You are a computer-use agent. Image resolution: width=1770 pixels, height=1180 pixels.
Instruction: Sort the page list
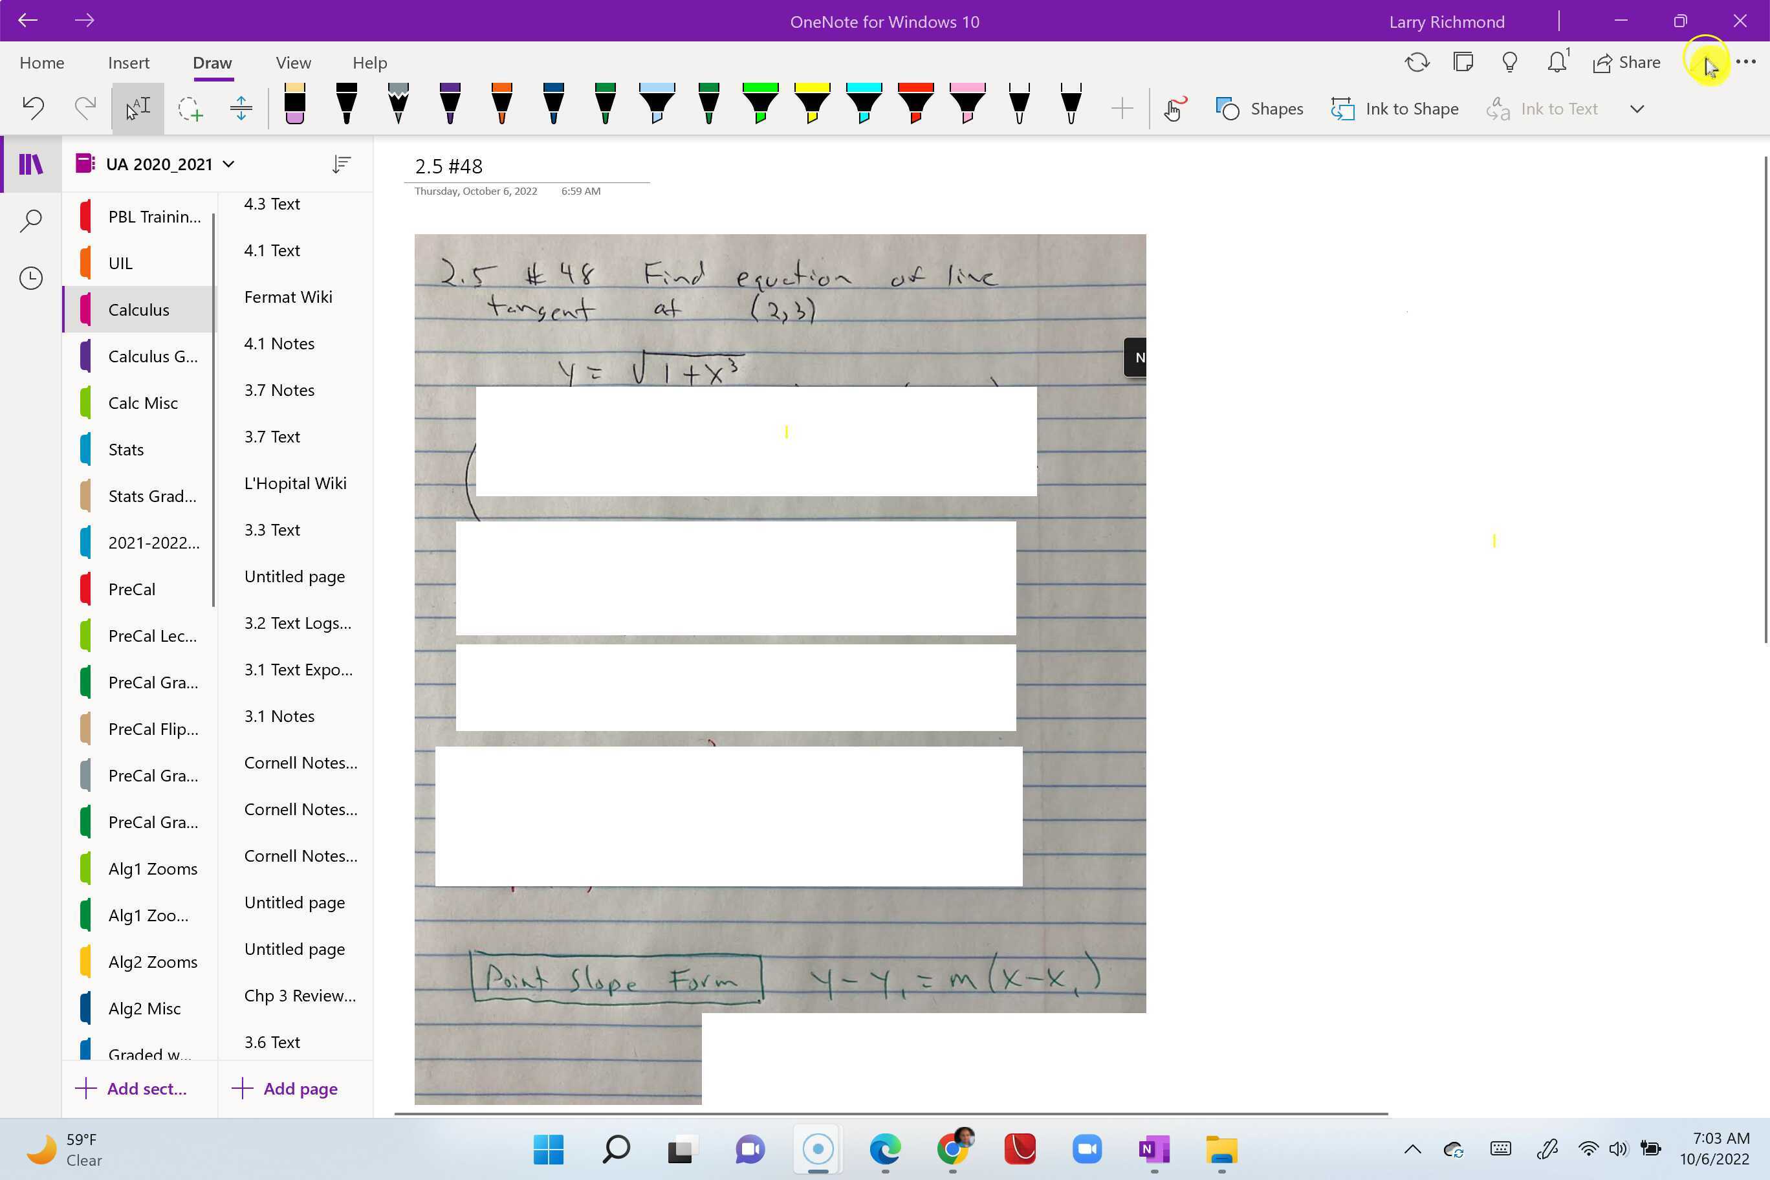[341, 163]
